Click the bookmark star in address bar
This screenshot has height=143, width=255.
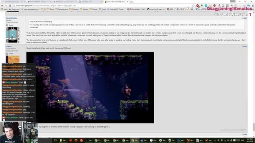[x=193, y=6]
